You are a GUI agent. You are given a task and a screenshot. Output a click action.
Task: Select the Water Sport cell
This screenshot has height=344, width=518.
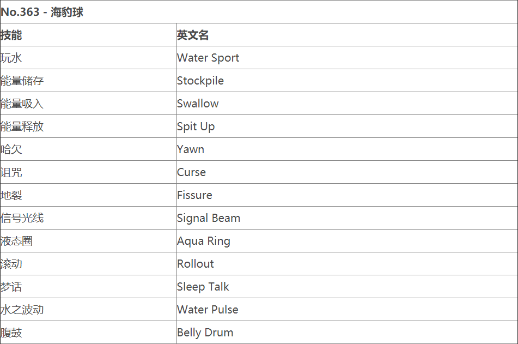click(x=208, y=58)
